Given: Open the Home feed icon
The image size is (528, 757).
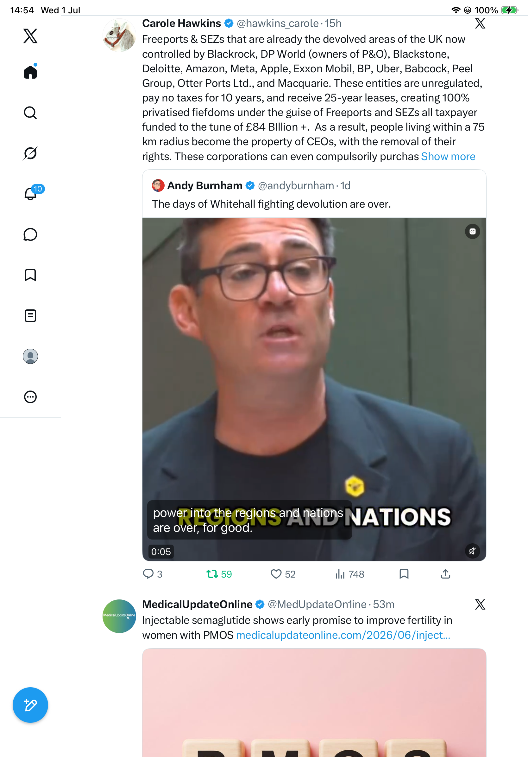Looking at the screenshot, I should 30,72.
